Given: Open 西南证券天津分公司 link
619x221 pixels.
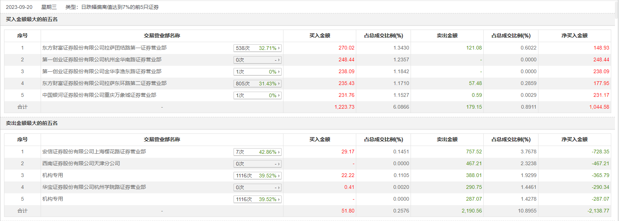Looking at the screenshot, I should (x=81, y=163).
